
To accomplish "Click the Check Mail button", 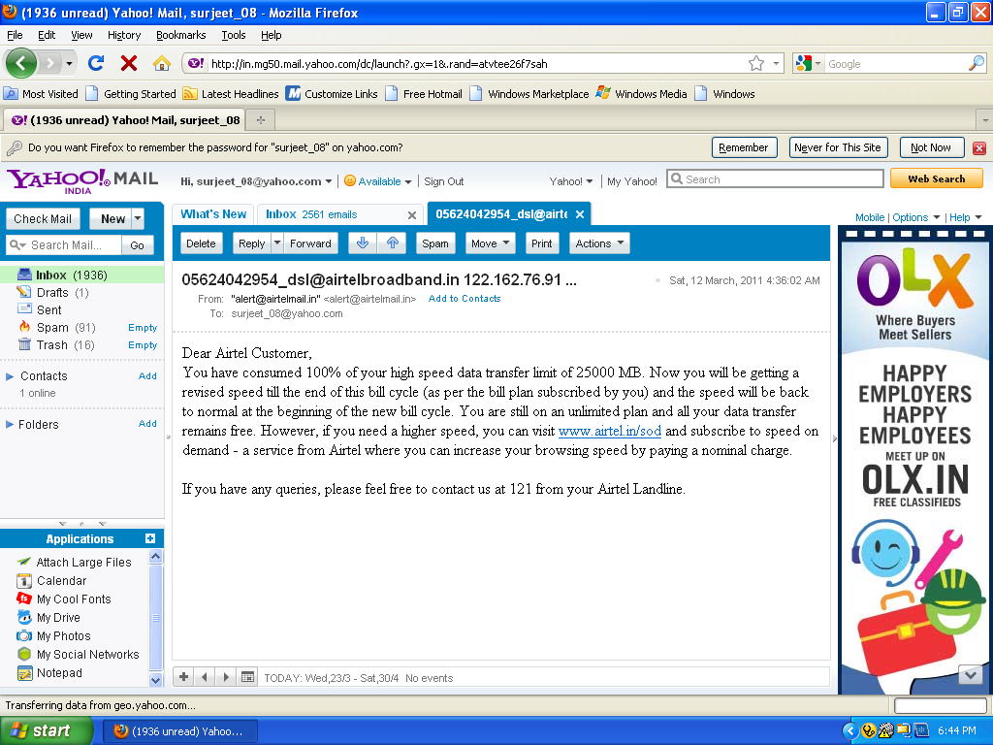I will (x=43, y=218).
